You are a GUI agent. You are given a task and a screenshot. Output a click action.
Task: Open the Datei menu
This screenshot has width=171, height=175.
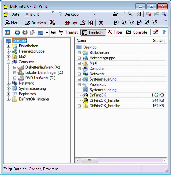pyautogui.click(x=16, y=14)
